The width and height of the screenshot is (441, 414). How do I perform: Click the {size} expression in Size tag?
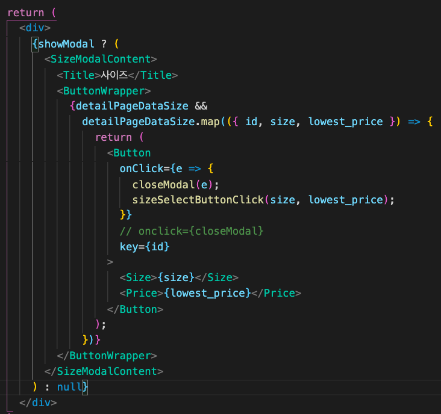(176, 277)
